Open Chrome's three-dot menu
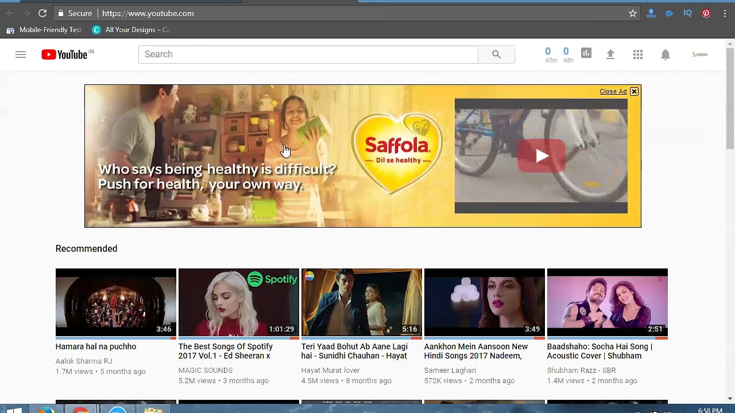This screenshot has height=413, width=735. click(x=725, y=13)
